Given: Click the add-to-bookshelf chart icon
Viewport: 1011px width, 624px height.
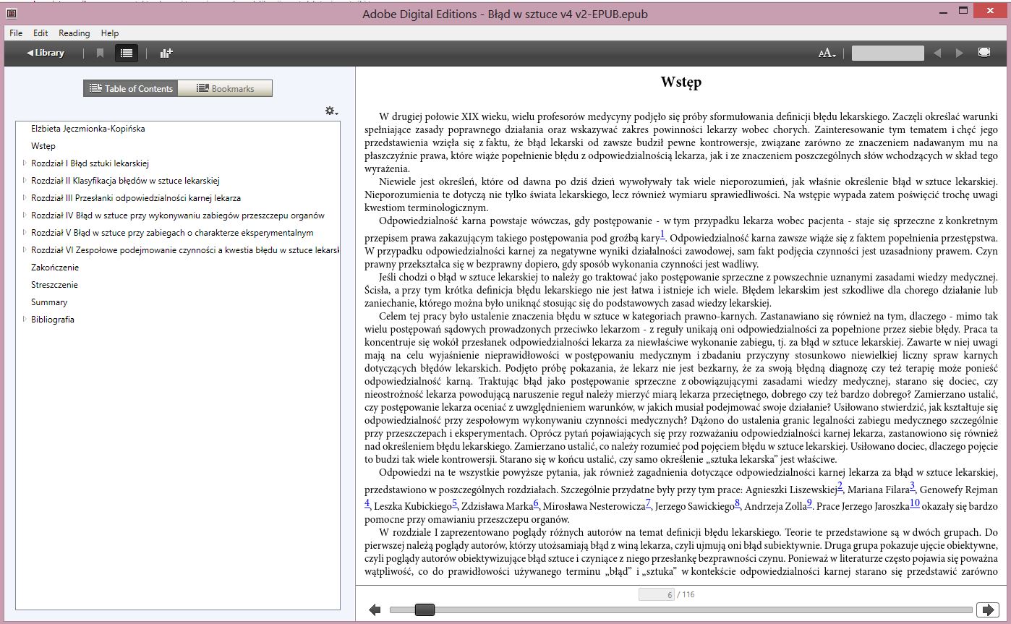Looking at the screenshot, I should [166, 53].
